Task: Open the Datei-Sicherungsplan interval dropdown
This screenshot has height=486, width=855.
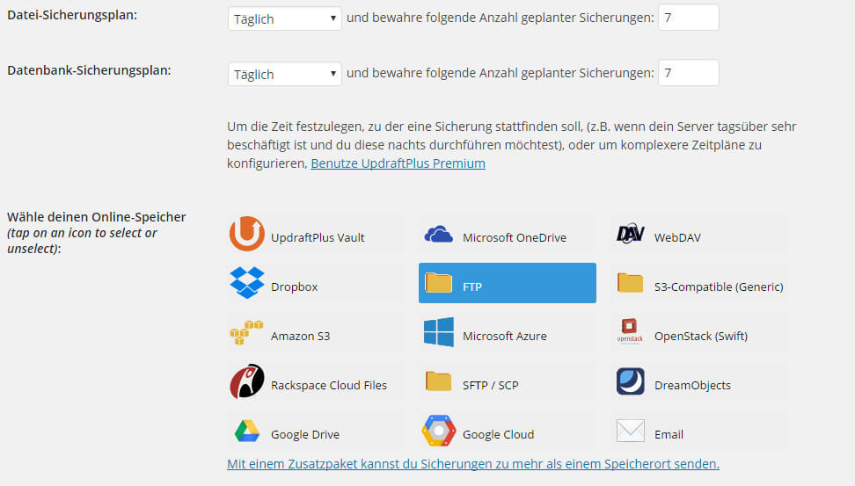Action: (285, 18)
